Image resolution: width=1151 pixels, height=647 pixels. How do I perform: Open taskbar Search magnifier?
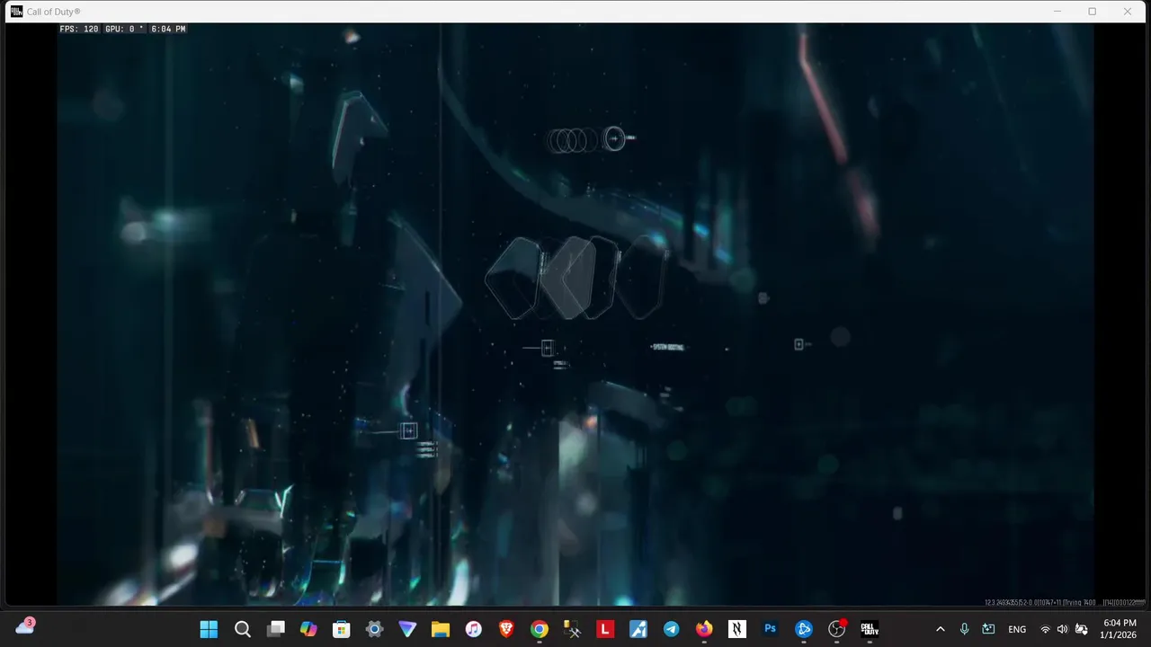tap(243, 629)
